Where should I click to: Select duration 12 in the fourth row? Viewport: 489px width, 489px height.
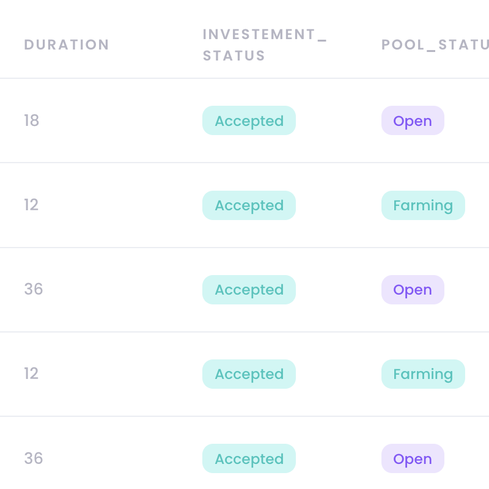31,373
